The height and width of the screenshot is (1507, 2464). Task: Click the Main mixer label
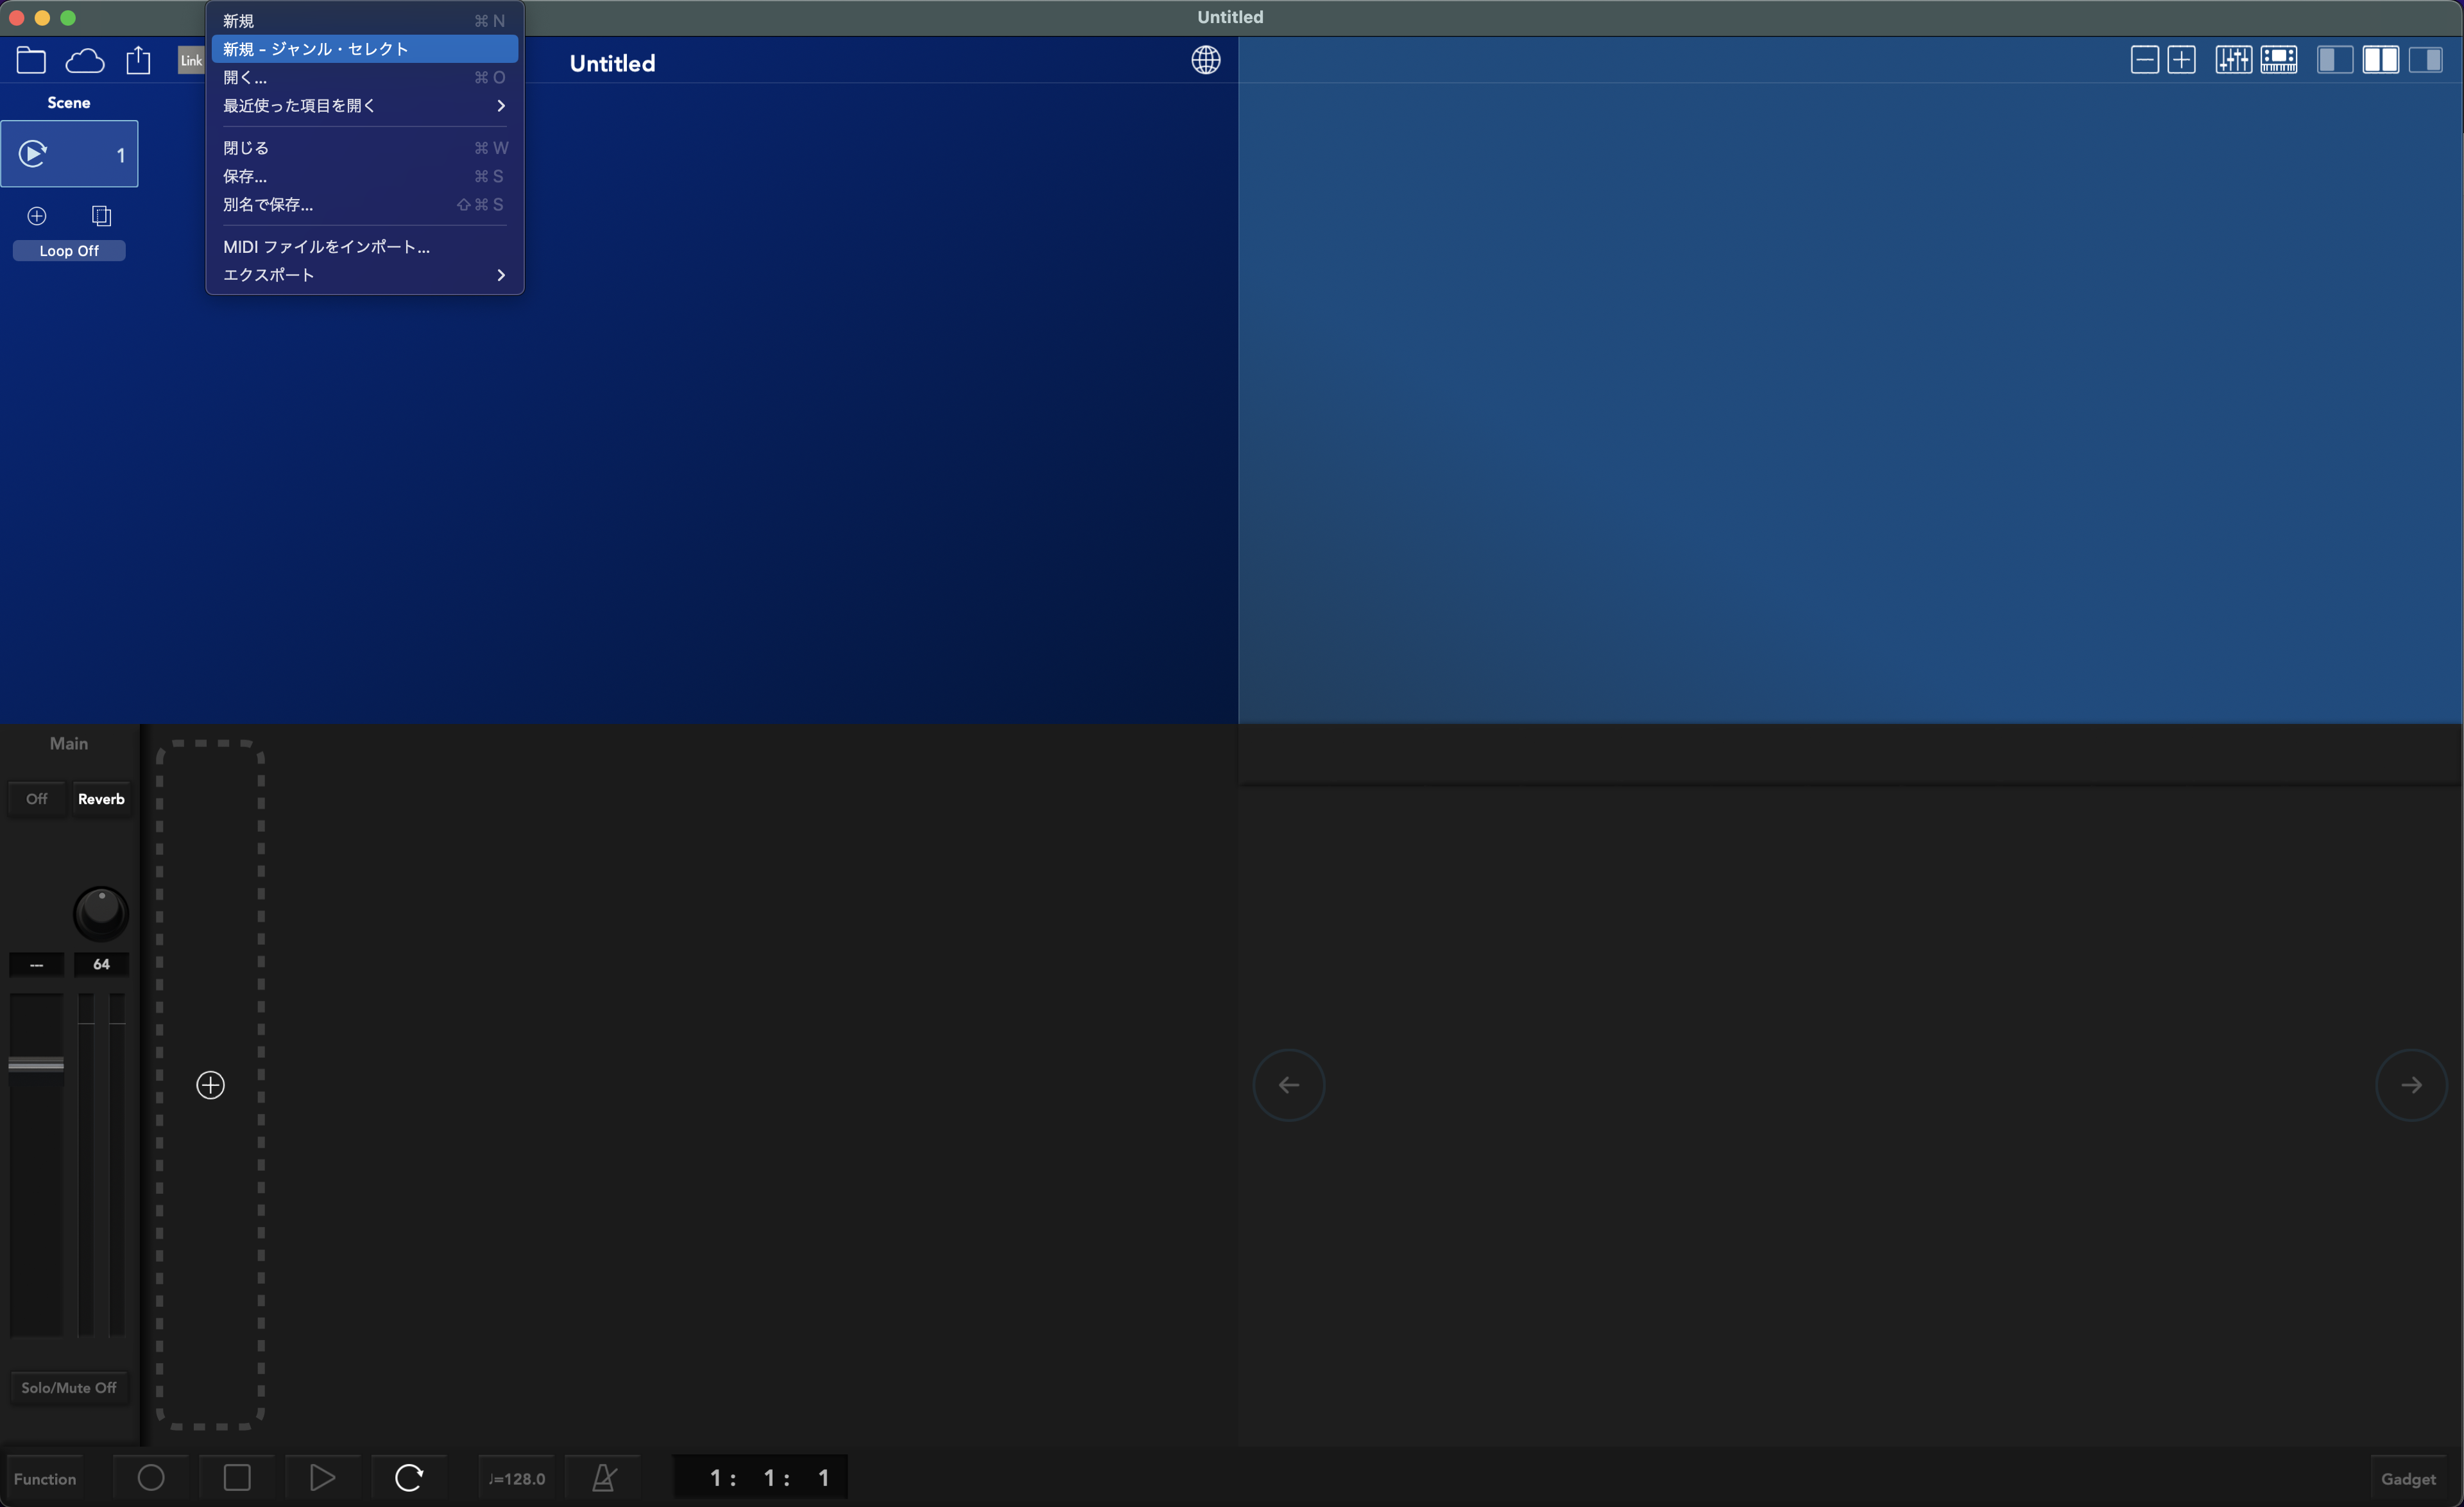tap(69, 744)
